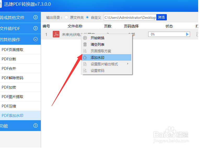
Task: Choose 页面提取方案 from the context menu
Action: pos(107,51)
